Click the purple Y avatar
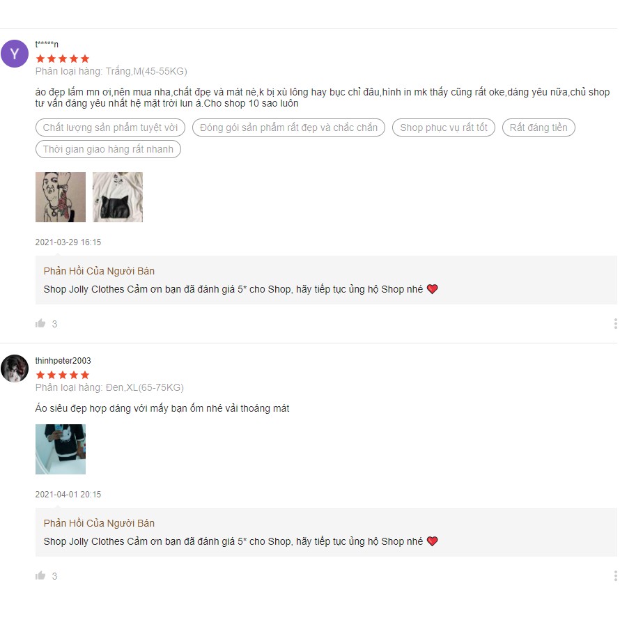Image resolution: width=620 pixels, height=620 pixels. coord(15,54)
